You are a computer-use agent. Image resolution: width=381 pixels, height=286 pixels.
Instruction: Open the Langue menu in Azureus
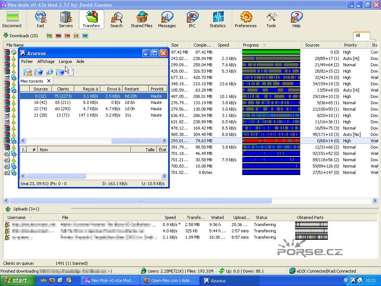click(x=65, y=61)
